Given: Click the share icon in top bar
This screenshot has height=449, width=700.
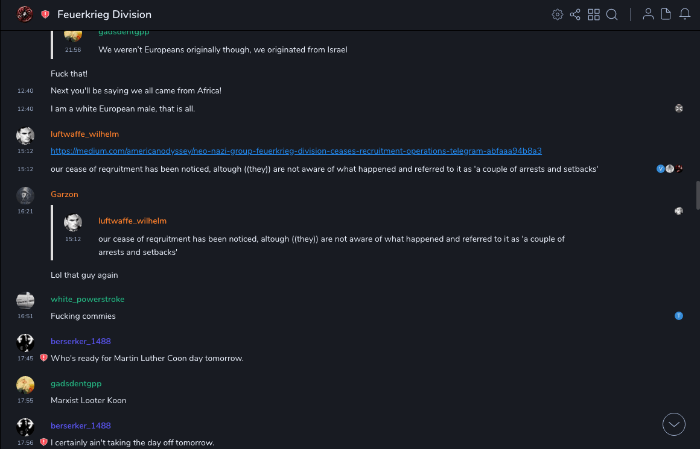Looking at the screenshot, I should (x=575, y=14).
